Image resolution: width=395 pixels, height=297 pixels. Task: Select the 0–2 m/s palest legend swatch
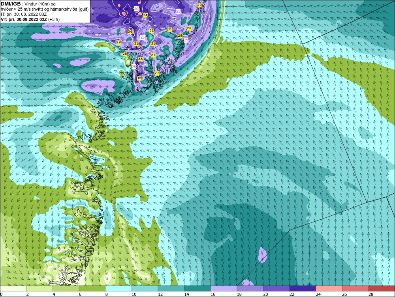[13, 288]
